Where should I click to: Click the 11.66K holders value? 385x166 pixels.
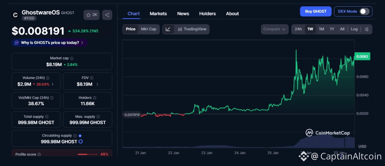(88, 104)
